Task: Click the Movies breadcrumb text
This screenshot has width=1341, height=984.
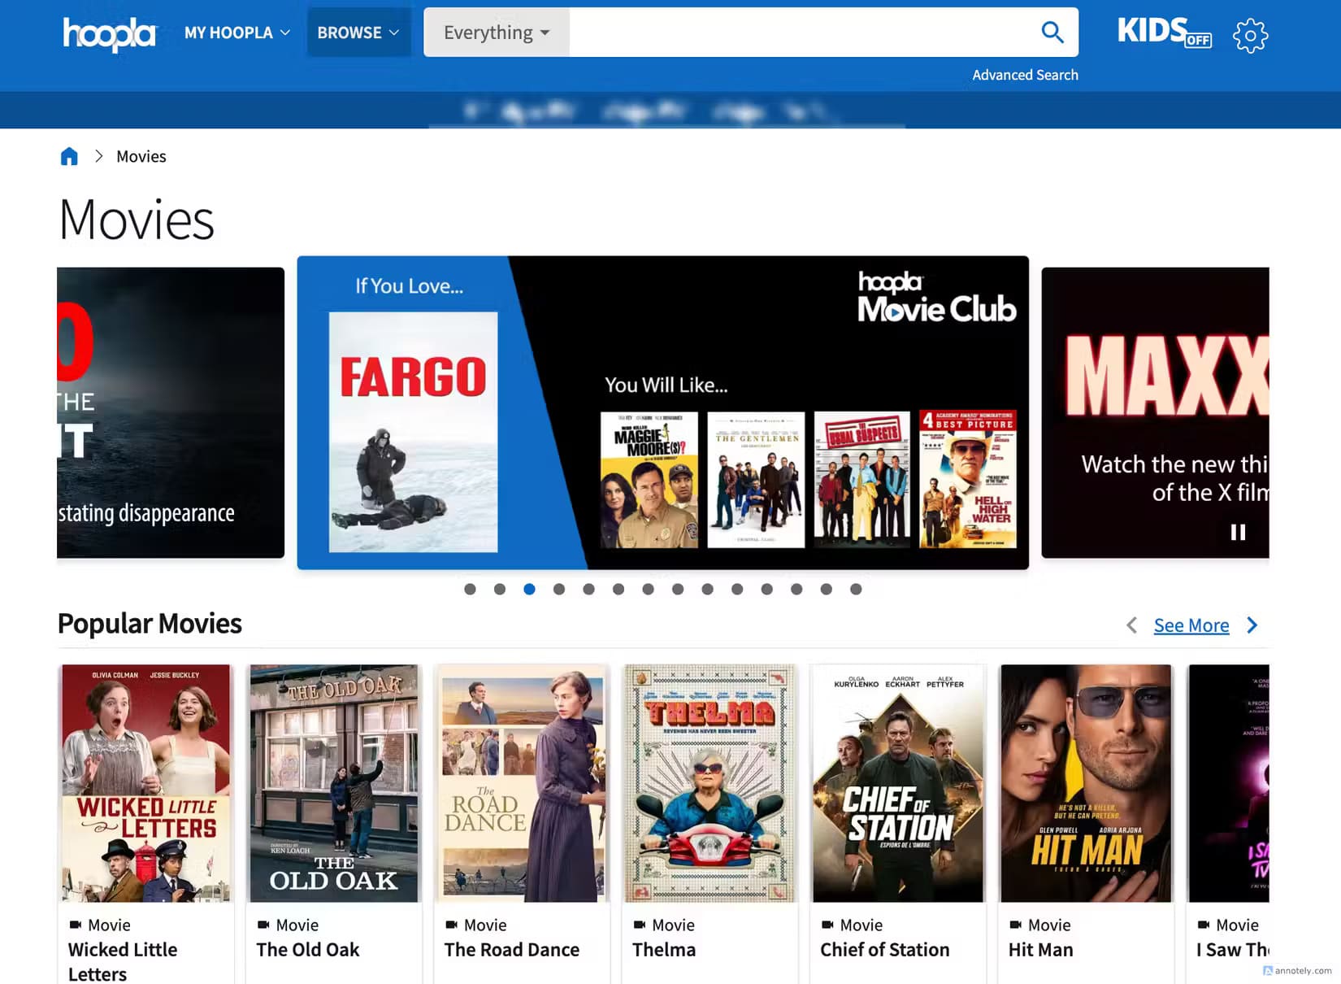Action: click(141, 156)
